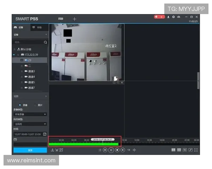Tick the checkbox for 通道4

tap(22, 77)
